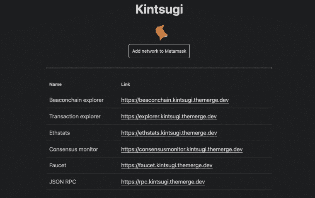Click the orange MetaMask fox icon
The image size is (315, 198).
(x=161, y=33)
